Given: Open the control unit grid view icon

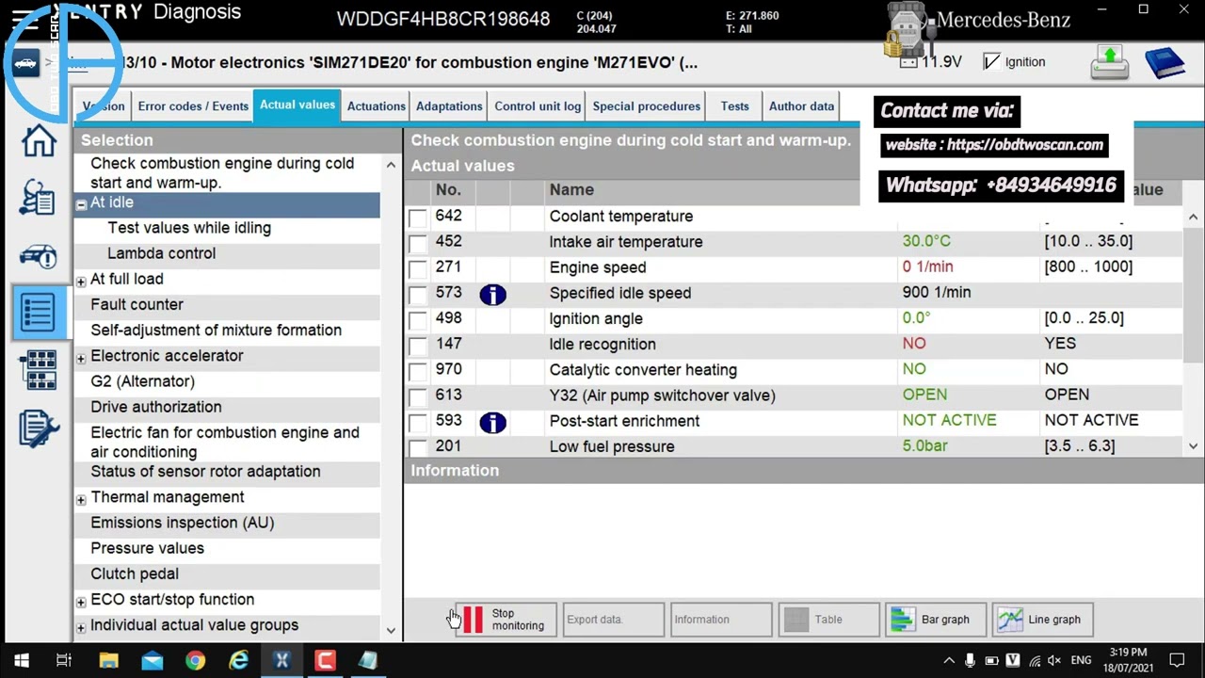Looking at the screenshot, I should [x=39, y=369].
